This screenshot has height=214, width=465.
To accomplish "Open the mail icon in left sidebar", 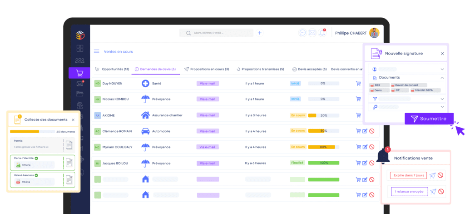I will click(x=79, y=84).
